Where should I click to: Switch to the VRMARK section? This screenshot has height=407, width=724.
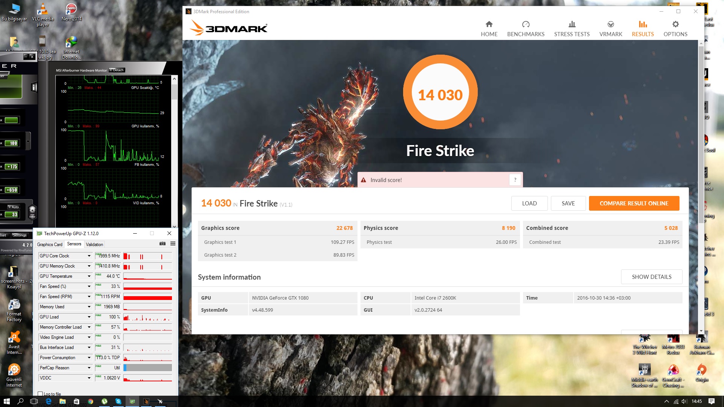[610, 29]
